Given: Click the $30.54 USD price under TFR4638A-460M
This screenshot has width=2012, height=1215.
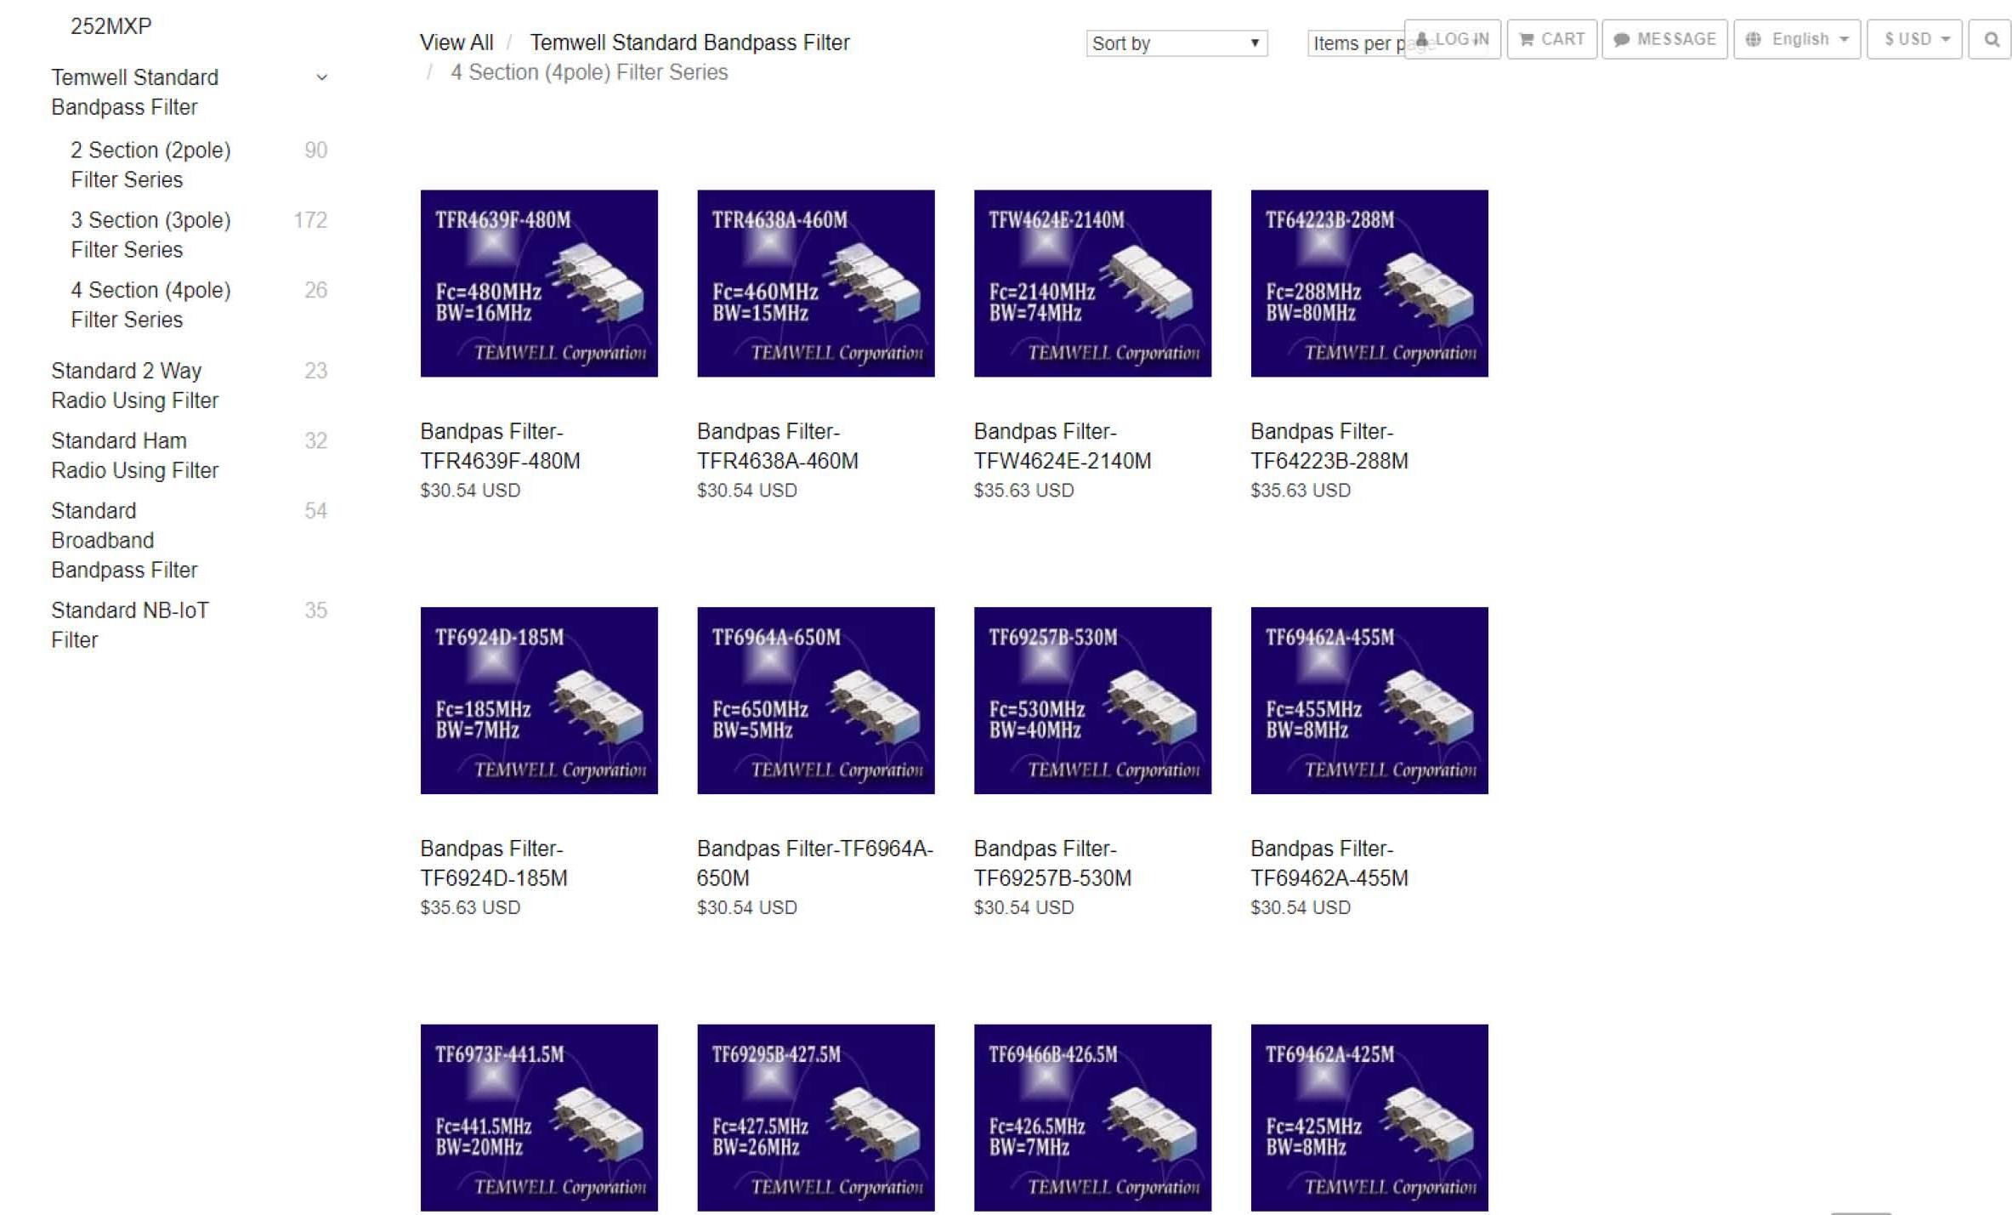Looking at the screenshot, I should pos(747,491).
